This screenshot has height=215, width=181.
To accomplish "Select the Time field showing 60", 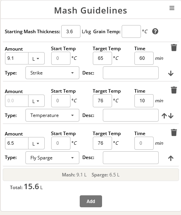I will (x=144, y=58).
